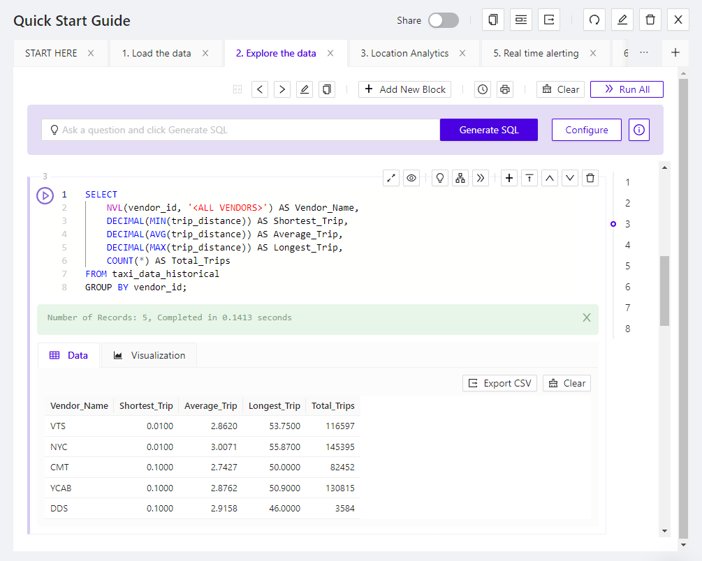Open worksheet history with the clock icon
Image resolution: width=702 pixels, height=561 pixels.
point(482,89)
